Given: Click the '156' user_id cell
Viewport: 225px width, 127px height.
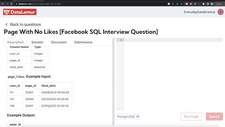Looking at the screenshot, I should 15,106.
